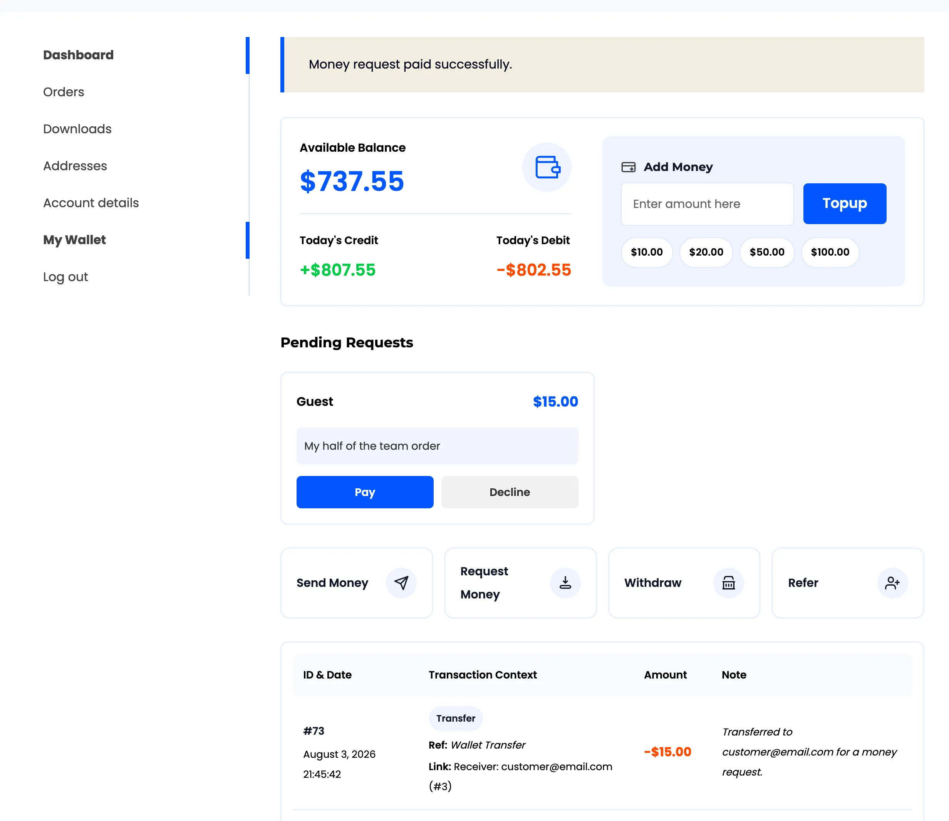Click the 'Transaction Context' column header
Viewport: 949px width, 821px height.
click(x=483, y=675)
